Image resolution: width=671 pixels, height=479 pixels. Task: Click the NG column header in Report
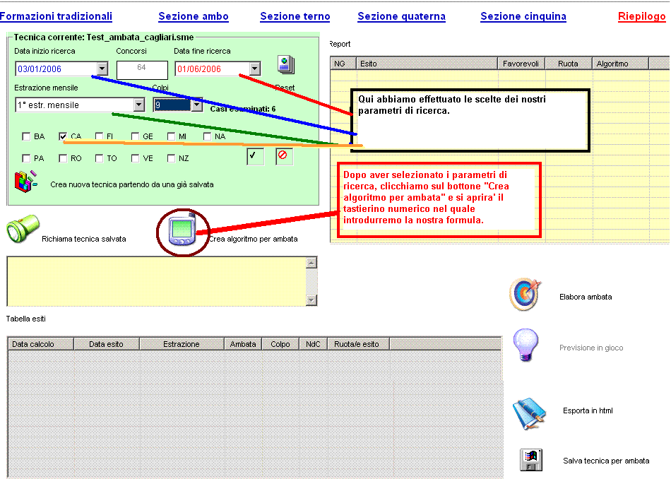pos(343,64)
